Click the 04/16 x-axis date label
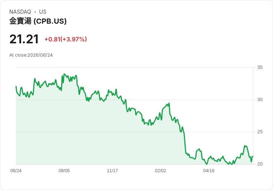The image size is (273, 190). coord(208,171)
